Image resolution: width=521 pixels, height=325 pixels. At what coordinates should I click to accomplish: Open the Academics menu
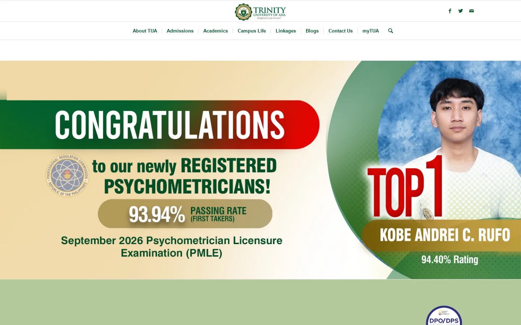(216, 31)
